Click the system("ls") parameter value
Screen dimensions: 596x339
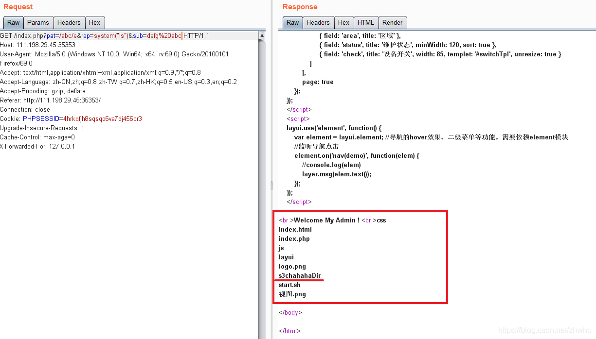click(111, 36)
